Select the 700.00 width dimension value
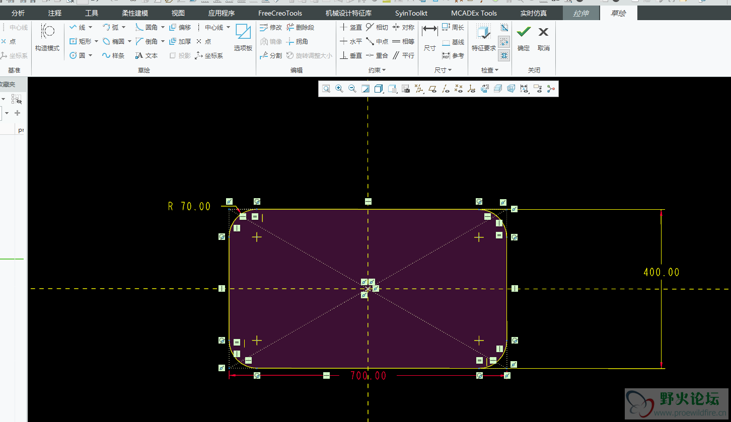This screenshot has width=731, height=422. click(x=369, y=376)
